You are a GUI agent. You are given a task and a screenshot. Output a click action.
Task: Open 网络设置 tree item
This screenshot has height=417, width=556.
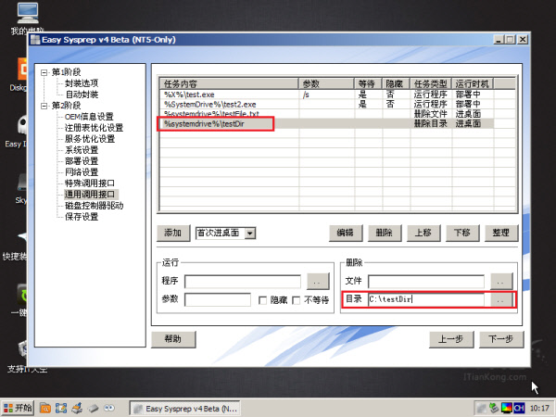(x=82, y=172)
